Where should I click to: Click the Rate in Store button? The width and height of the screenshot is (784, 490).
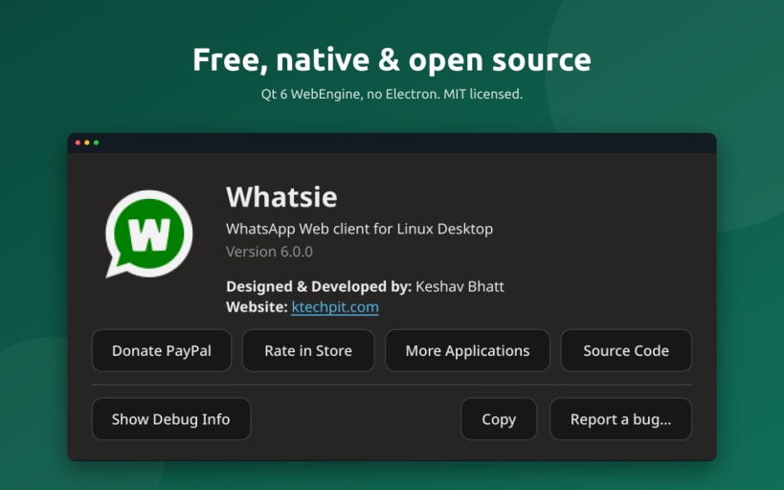[x=308, y=350]
